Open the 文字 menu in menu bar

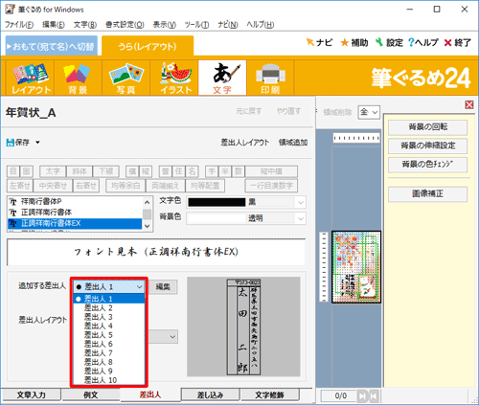pos(85,25)
